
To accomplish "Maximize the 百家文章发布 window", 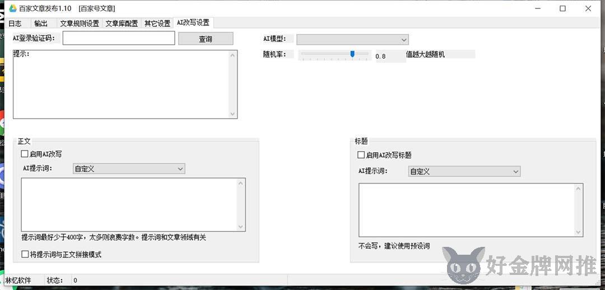I will point(563,8).
